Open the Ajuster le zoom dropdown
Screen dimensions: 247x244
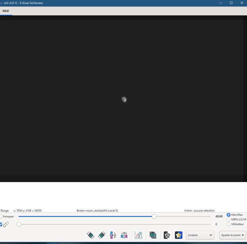(x=232, y=235)
